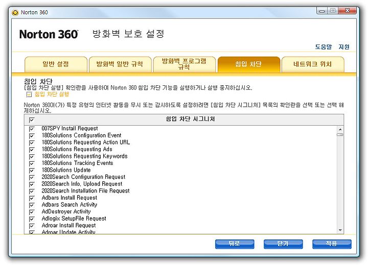Maximize the Norton 360 window
Screen dimensions: 368x265
[333, 11]
